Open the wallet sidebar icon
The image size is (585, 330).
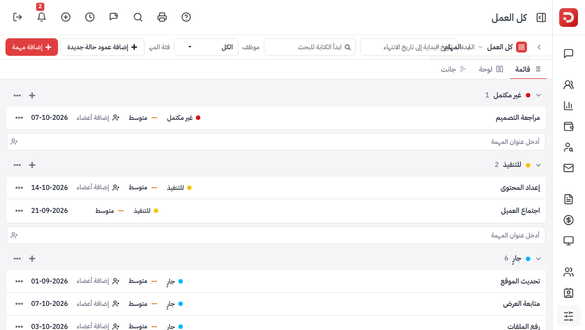click(569, 126)
